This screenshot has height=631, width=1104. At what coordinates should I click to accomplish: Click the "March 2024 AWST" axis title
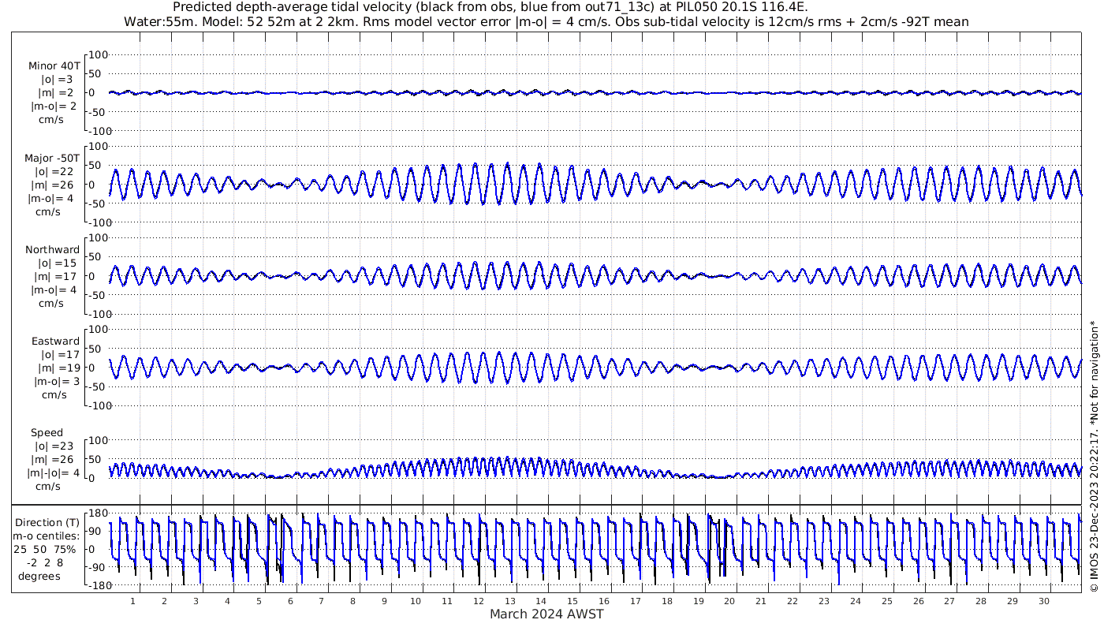click(x=547, y=614)
